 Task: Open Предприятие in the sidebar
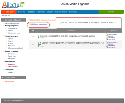coord(13,28)
